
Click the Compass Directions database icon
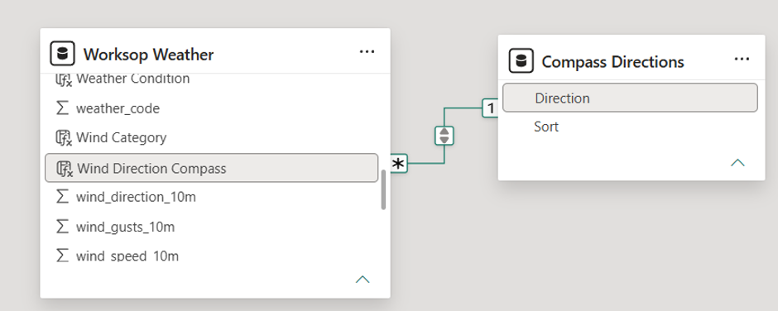(x=521, y=61)
